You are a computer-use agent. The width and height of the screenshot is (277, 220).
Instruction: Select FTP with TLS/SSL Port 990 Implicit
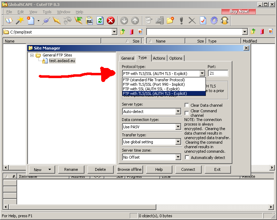(164, 84)
